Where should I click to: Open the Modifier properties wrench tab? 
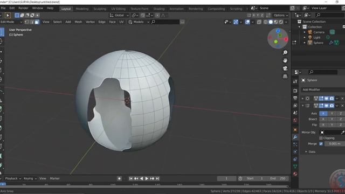point(295,137)
